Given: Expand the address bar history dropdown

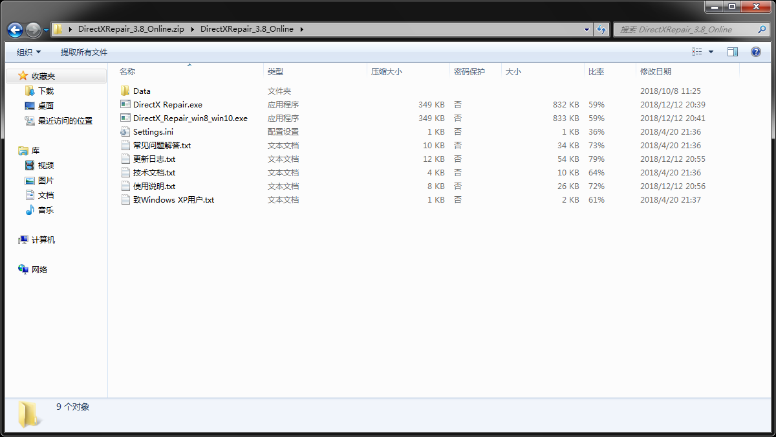Looking at the screenshot, I should (587, 29).
